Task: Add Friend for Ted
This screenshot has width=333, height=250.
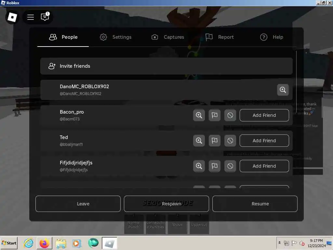Action: [x=264, y=141]
